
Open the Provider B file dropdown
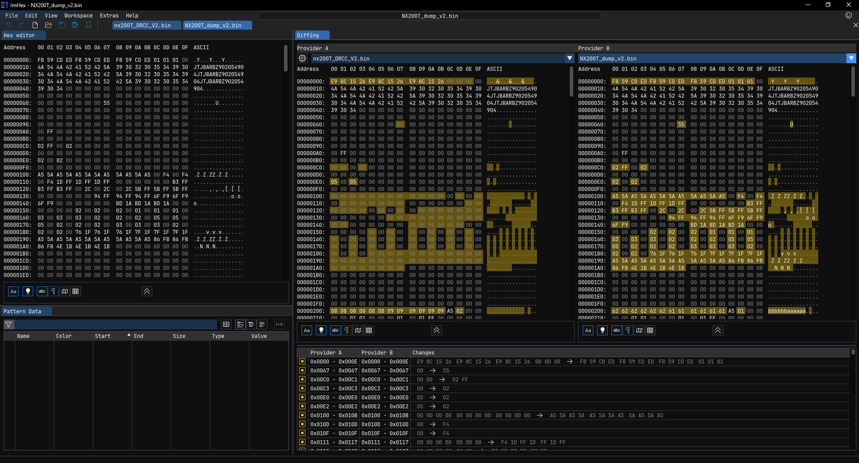[x=851, y=59]
